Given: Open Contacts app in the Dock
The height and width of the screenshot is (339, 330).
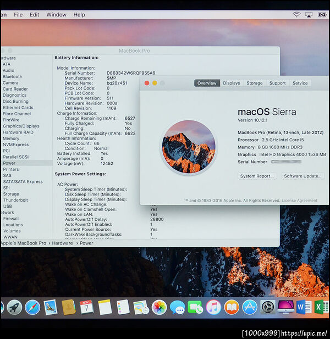Looking at the screenshot, I should (x=69, y=307).
